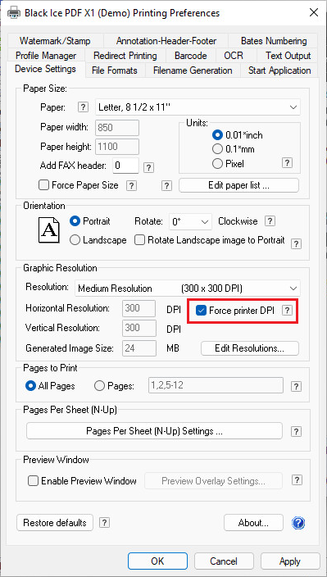Open the blue question mark help icon
The image size is (327, 577).
(298, 523)
